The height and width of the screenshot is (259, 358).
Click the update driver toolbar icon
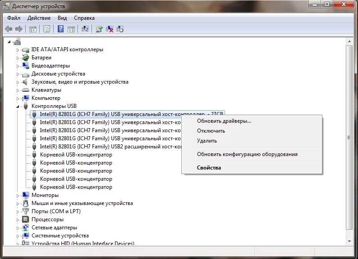(99, 29)
